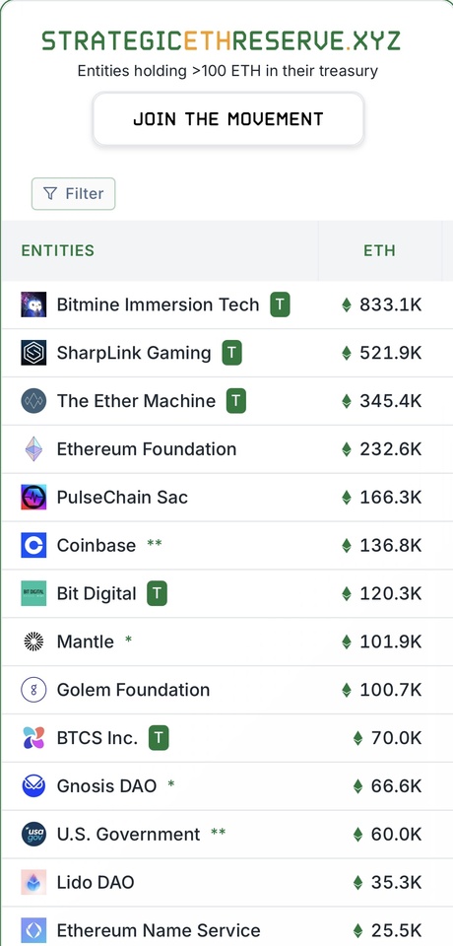
Task: Open the StrategicEthReserve.xyz site title
Action: (x=221, y=40)
